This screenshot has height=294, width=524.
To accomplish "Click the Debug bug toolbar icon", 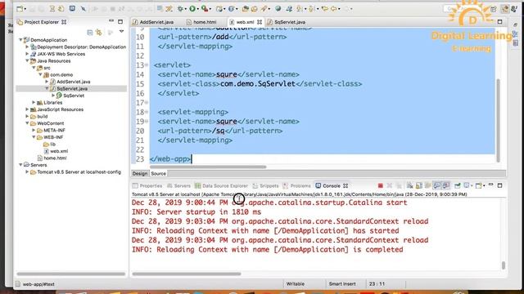I will (x=180, y=9).
